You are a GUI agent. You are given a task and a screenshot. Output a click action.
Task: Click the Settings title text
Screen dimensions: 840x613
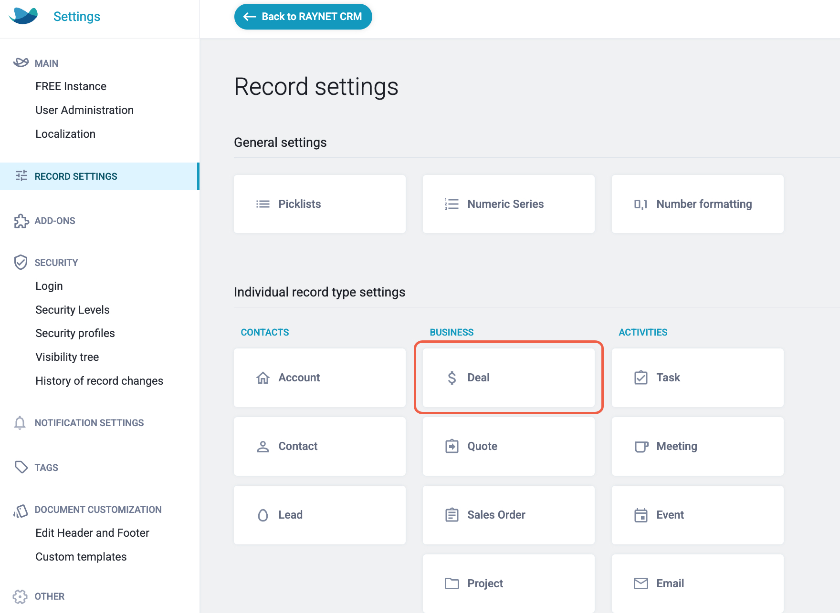[77, 17]
